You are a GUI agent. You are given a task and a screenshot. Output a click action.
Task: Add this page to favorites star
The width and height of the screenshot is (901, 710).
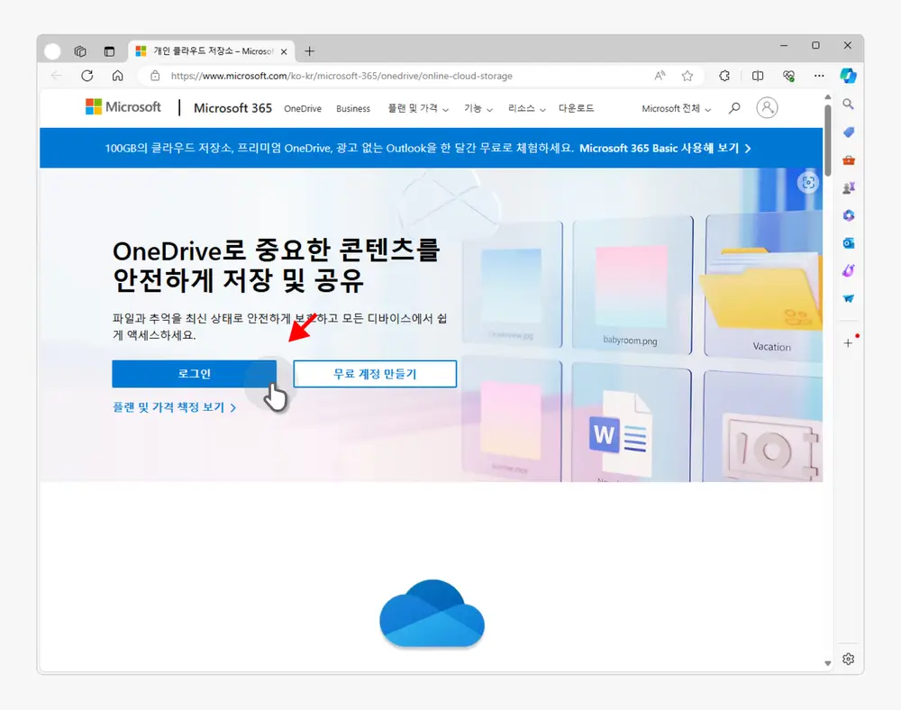tap(687, 76)
